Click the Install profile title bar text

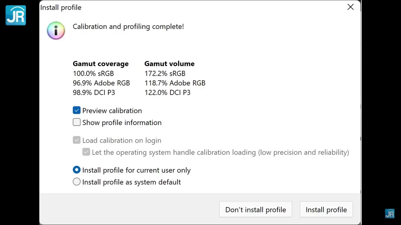(61, 7)
